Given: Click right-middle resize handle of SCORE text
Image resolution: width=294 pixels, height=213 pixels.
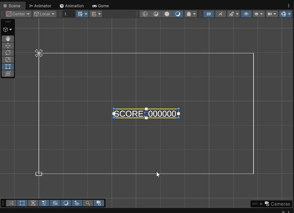Looking at the screenshot, I should coord(179,113).
